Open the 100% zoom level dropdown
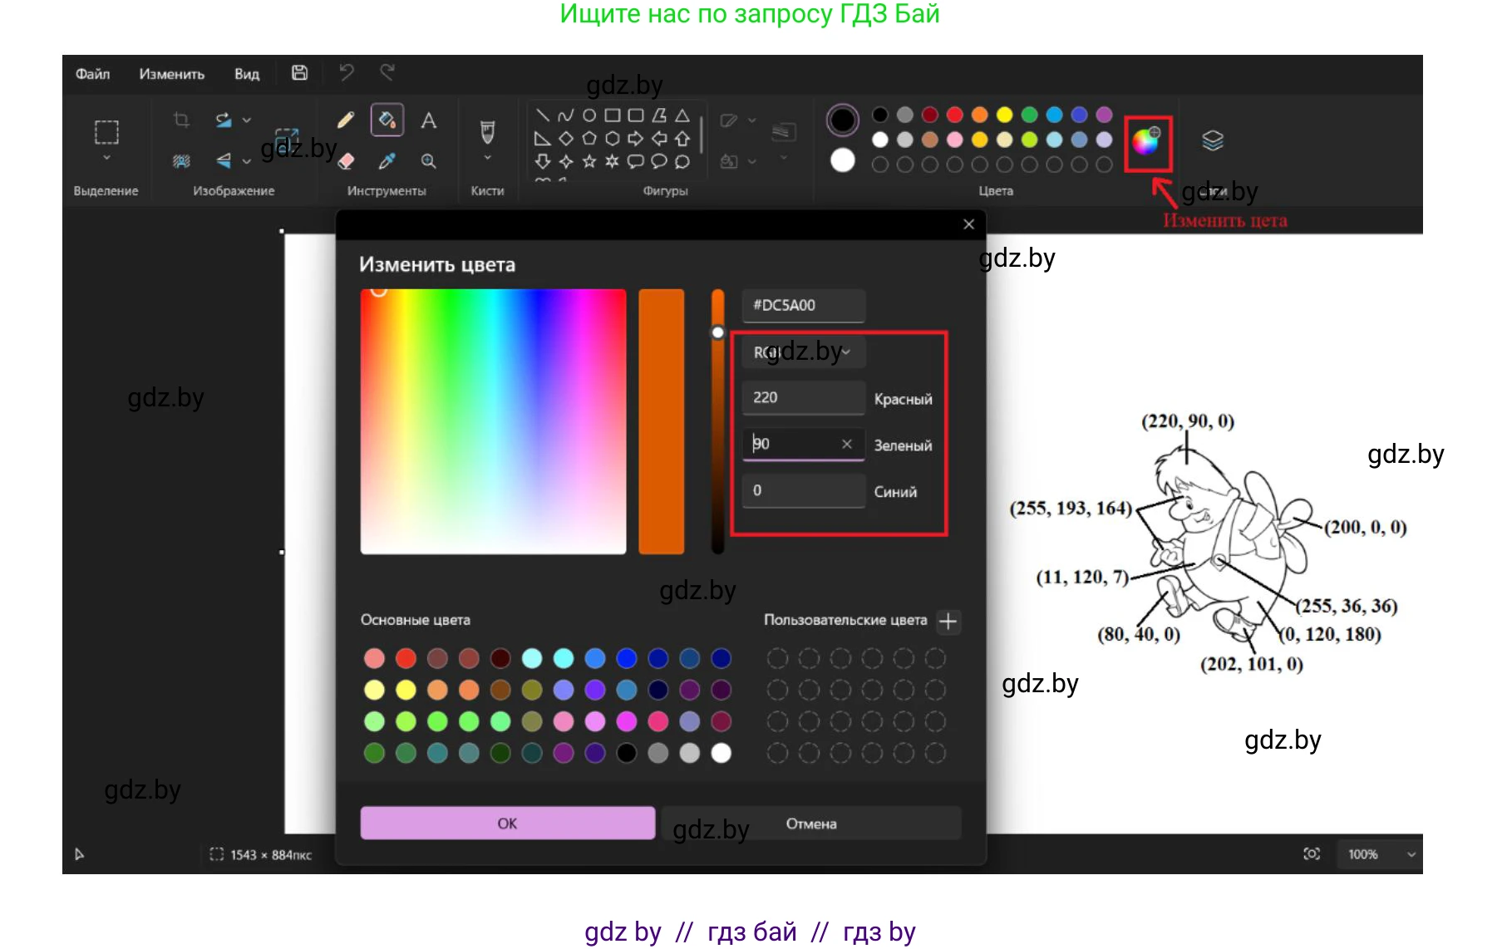 (1380, 854)
